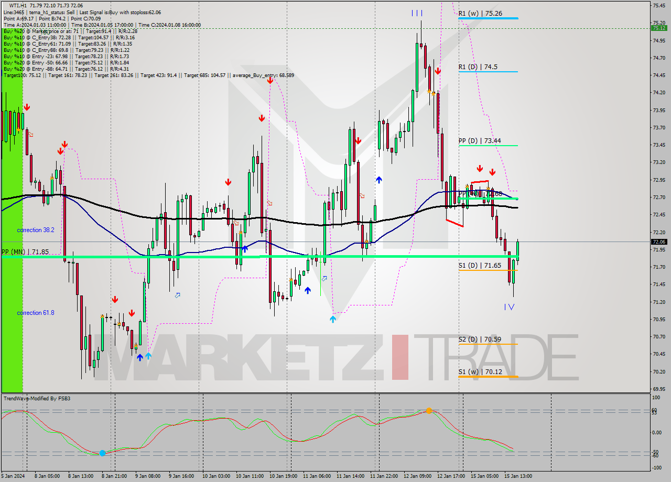
Task: Click the 11 Jan 22:00 time label
Action: [384, 476]
